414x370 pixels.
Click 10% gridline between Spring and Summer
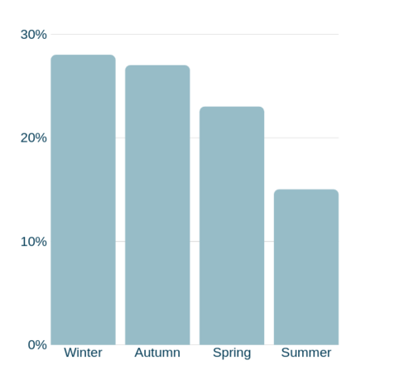[269, 242]
